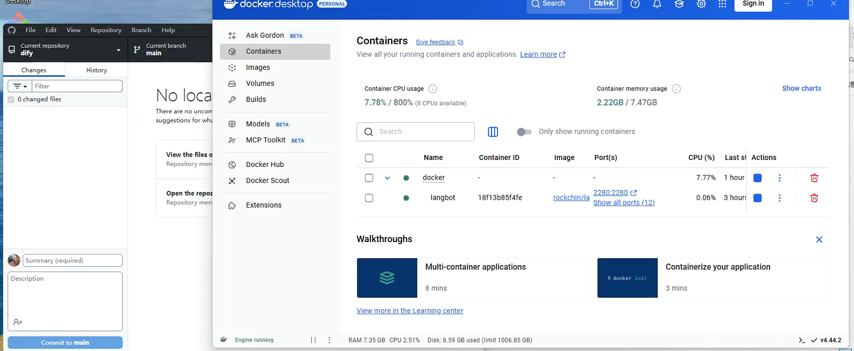Switch to Changes tab in GitHub Desktop
The height and width of the screenshot is (351, 854).
(34, 70)
